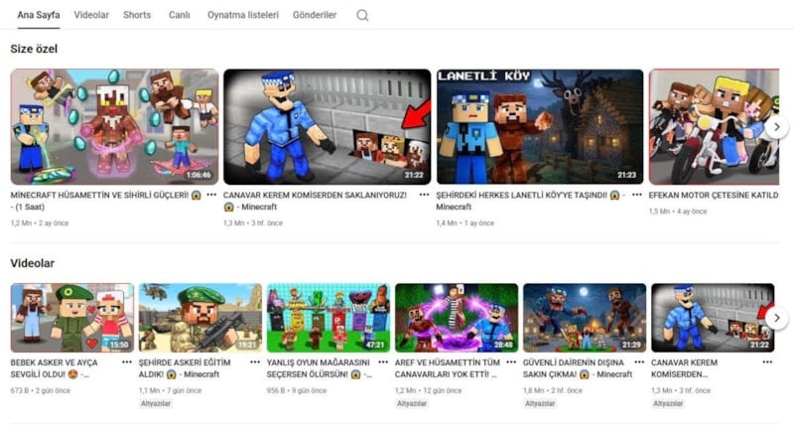Open more options for MINECRAFT HÜSAMETTİN video

click(x=210, y=196)
